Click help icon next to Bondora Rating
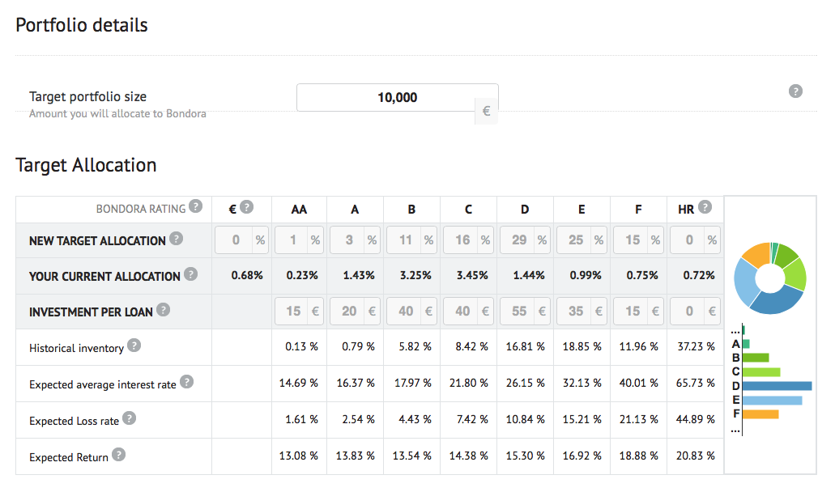The width and height of the screenshot is (835, 492). coord(195,207)
